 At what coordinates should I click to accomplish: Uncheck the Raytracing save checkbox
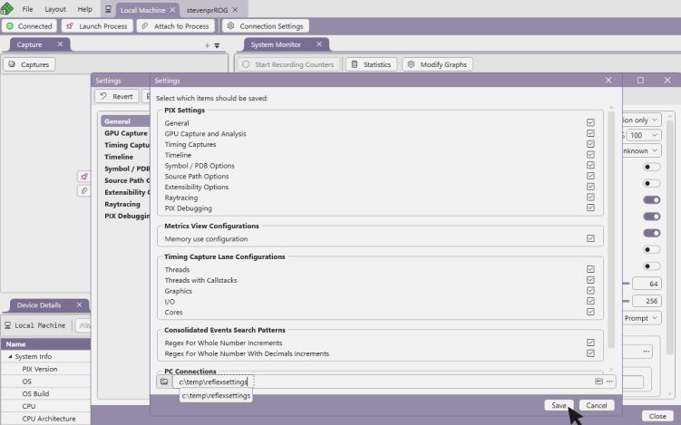[590, 197]
